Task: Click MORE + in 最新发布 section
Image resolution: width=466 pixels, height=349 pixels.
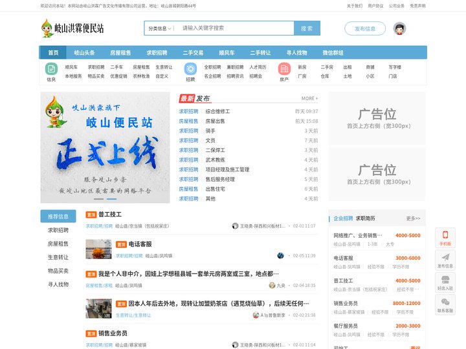Action: click(x=309, y=98)
